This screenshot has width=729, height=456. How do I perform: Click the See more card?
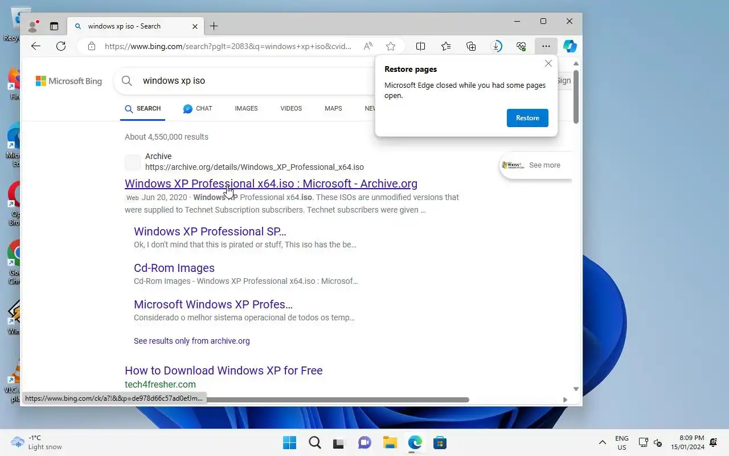click(535, 165)
